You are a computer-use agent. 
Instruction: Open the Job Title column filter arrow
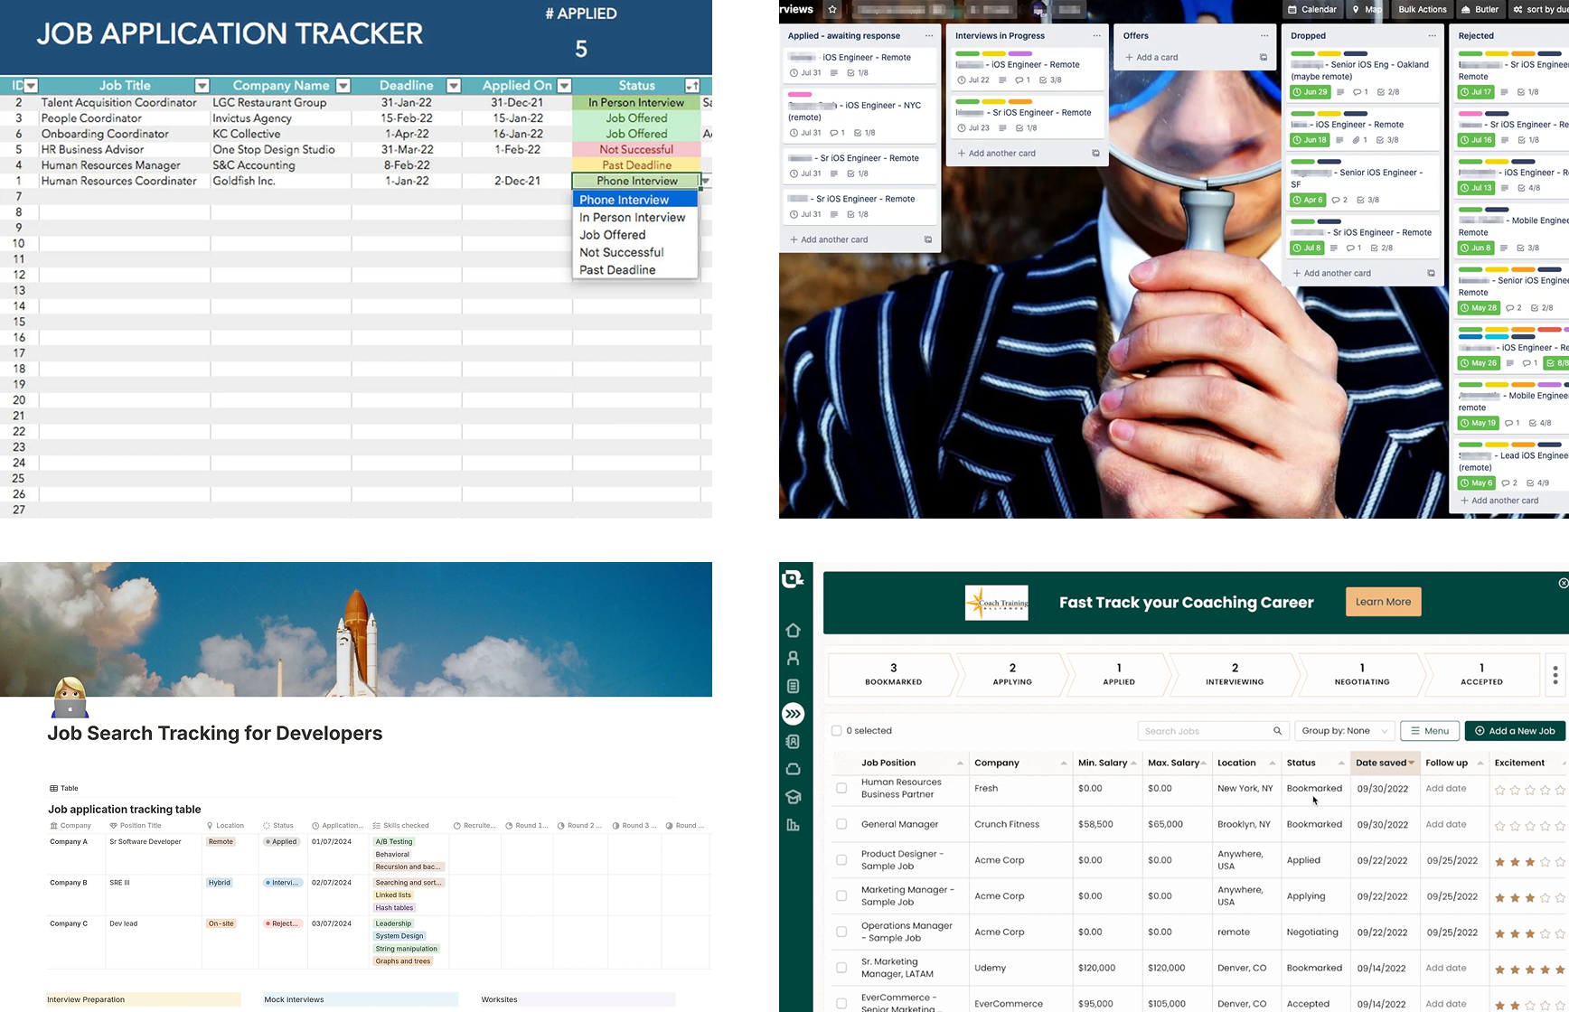pyautogui.click(x=202, y=86)
